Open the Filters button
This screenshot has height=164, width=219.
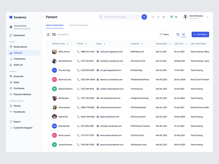coord(164,34)
